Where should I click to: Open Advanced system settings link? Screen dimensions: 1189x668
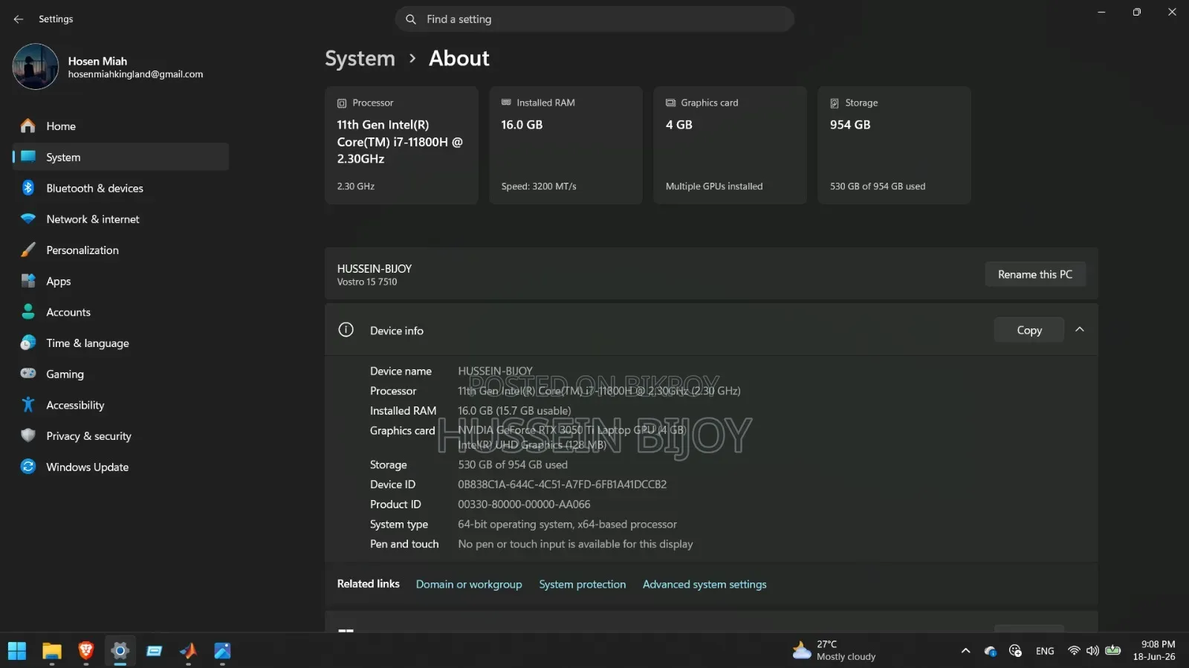704,585
